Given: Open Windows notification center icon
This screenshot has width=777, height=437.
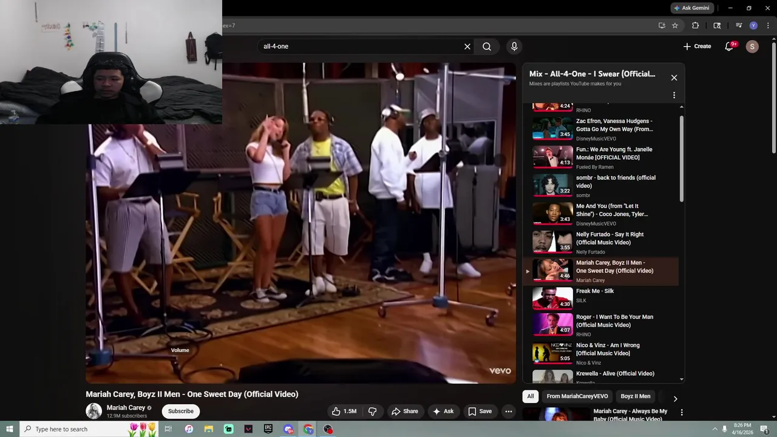Looking at the screenshot, I should [x=765, y=429].
